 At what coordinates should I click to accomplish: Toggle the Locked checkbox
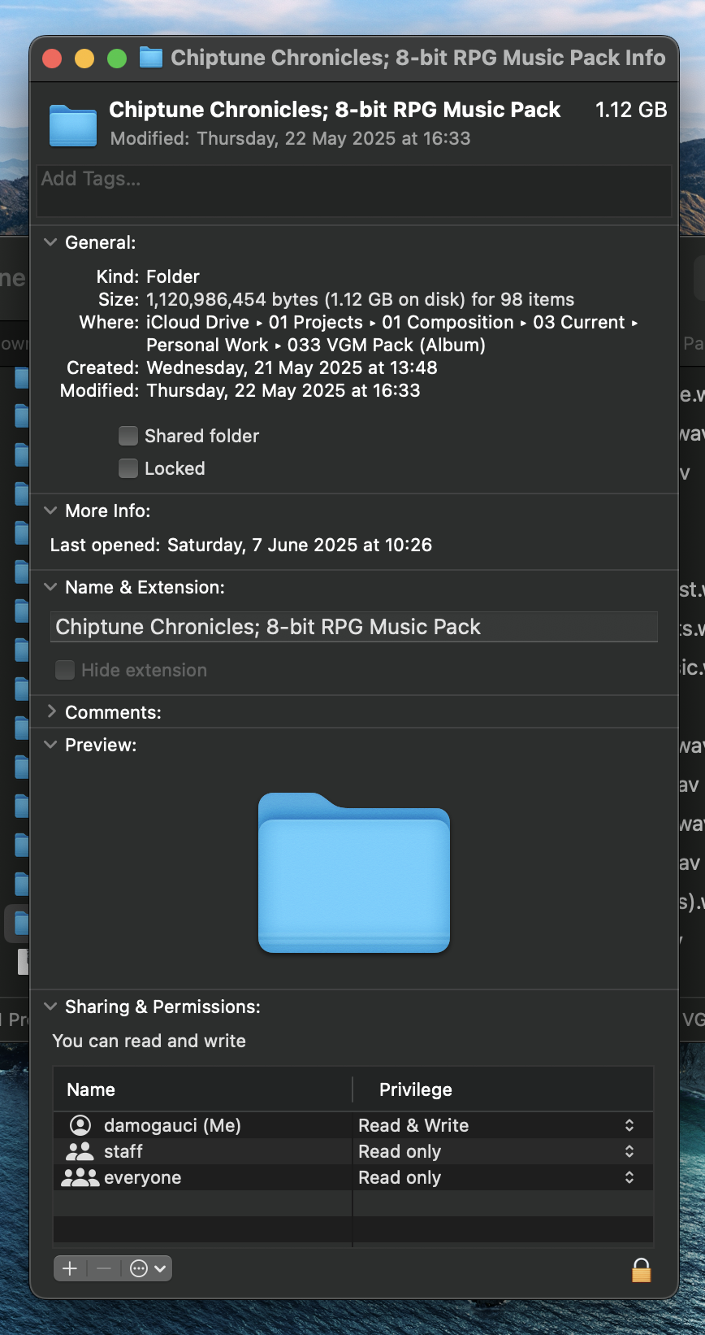coord(128,468)
